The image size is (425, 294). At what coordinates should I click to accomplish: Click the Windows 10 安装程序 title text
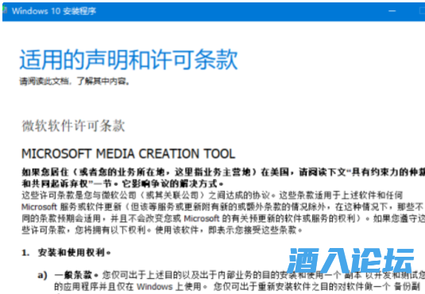(54, 11)
